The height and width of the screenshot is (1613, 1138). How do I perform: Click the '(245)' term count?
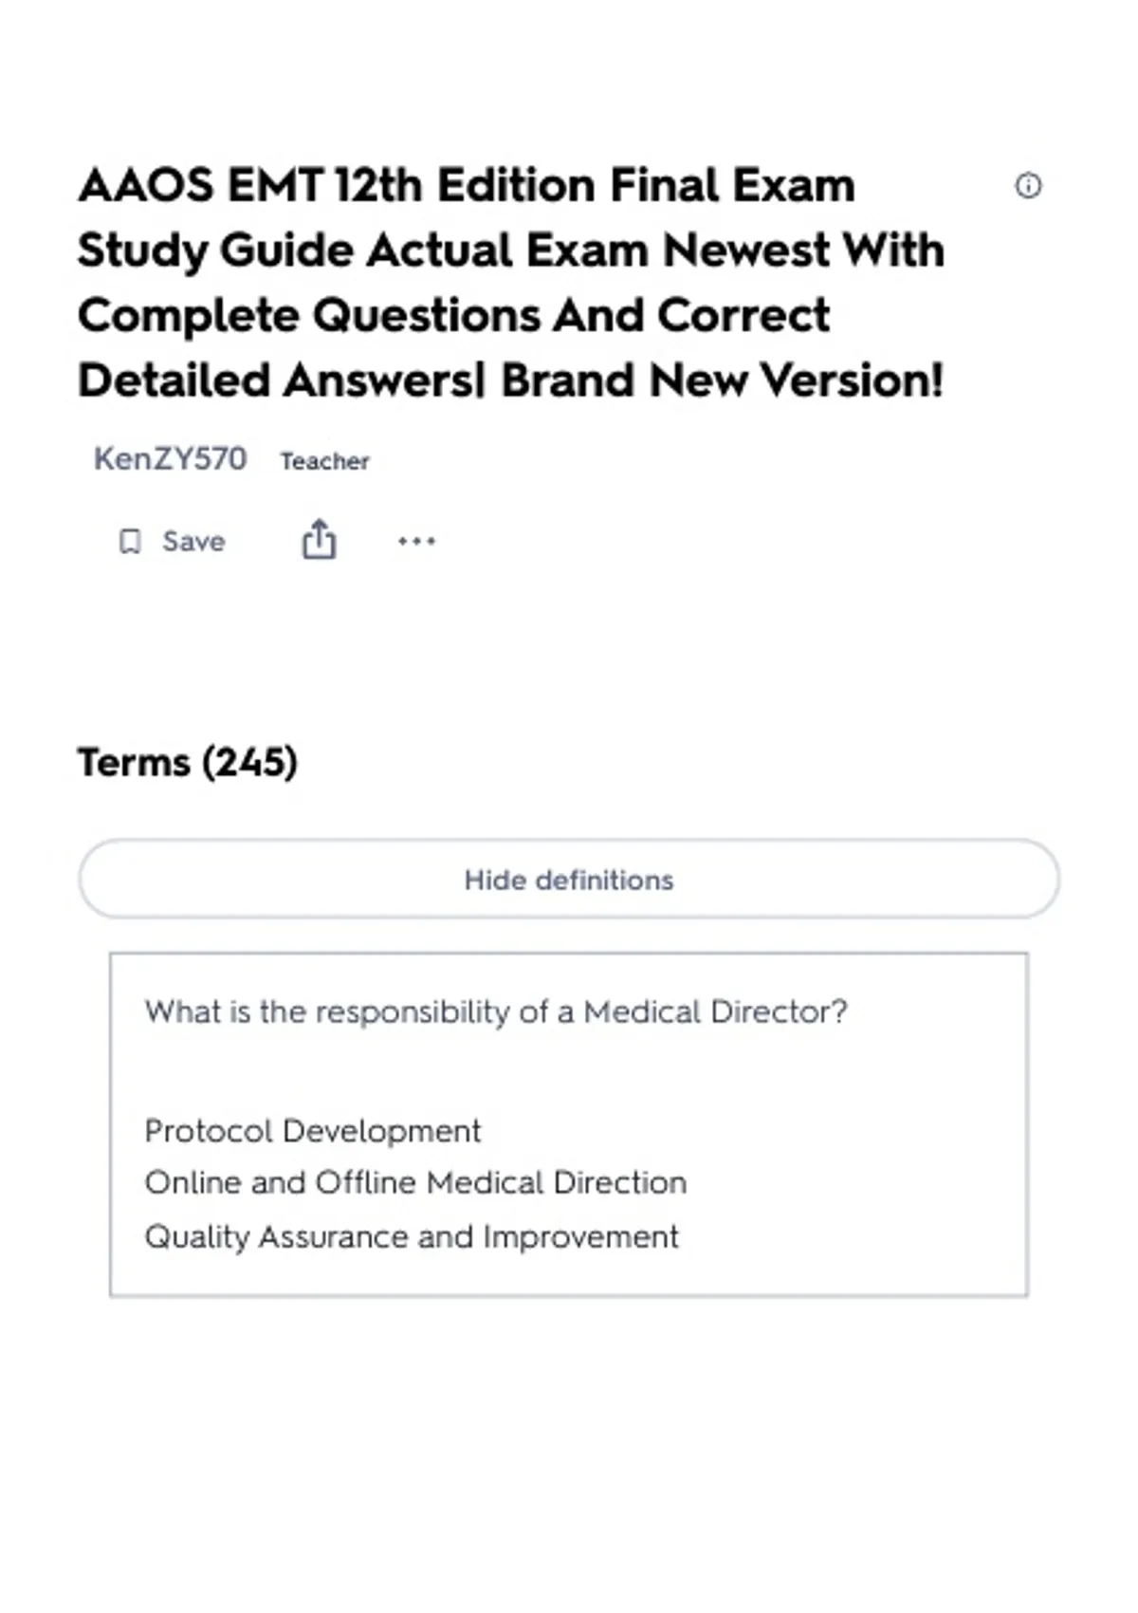(x=249, y=762)
